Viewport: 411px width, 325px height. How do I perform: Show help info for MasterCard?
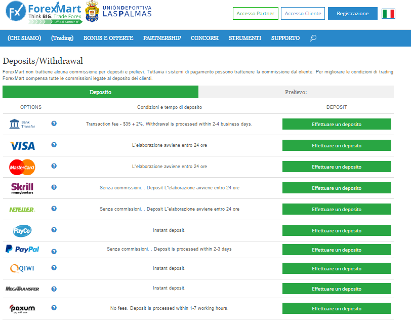(54, 166)
